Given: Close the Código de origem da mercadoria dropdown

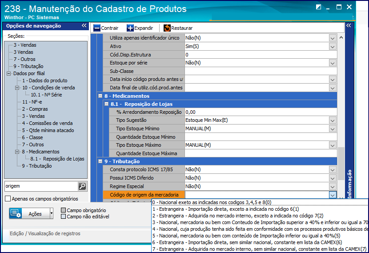Looking at the screenshot, I should pyautogui.click(x=332, y=195).
